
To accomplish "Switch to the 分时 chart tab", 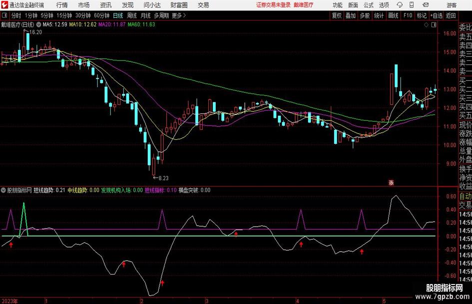I will coord(16,15).
